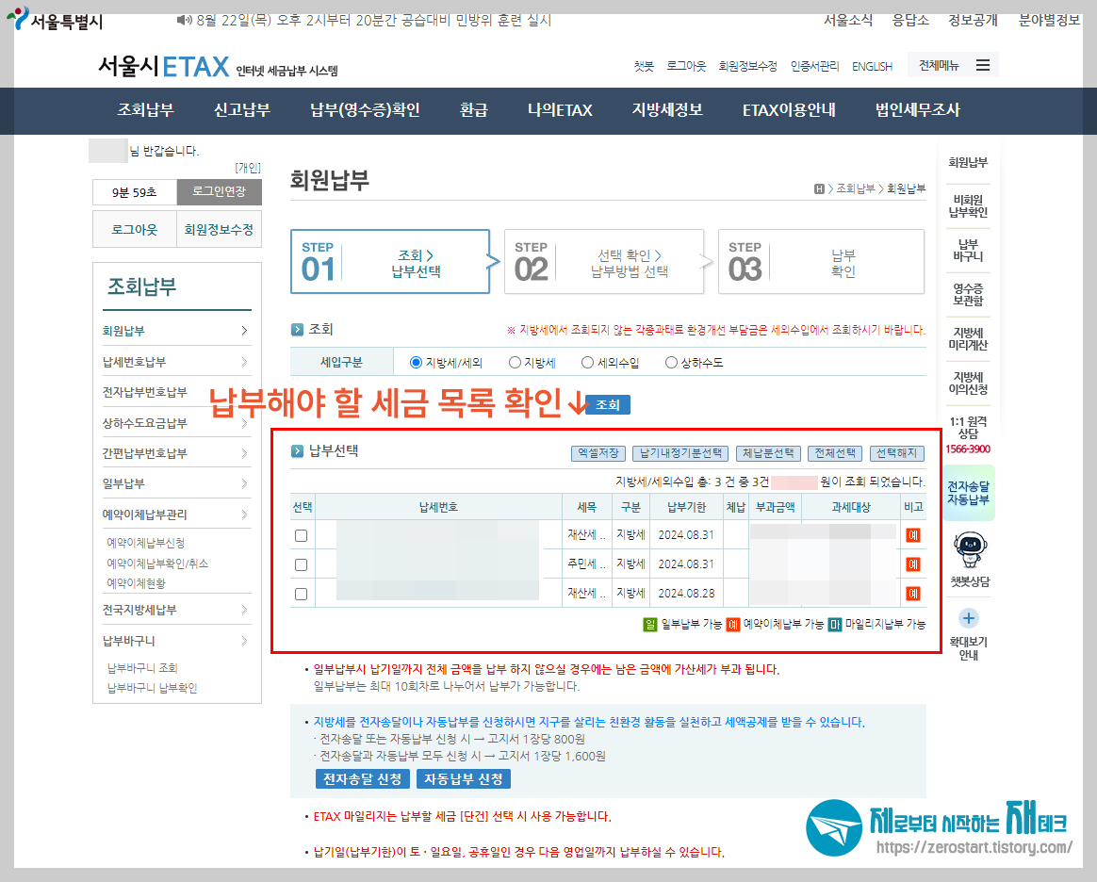Select the 세외수입 radio button
Screen dimensions: 1097x882
pos(588,362)
